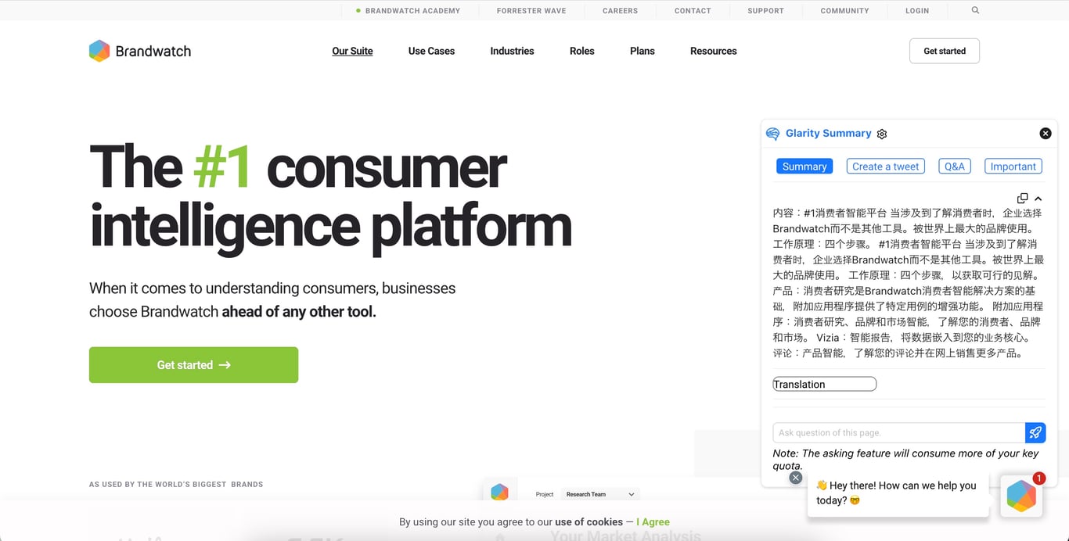The image size is (1069, 541).
Task: Open the Login link
Action: (x=917, y=11)
